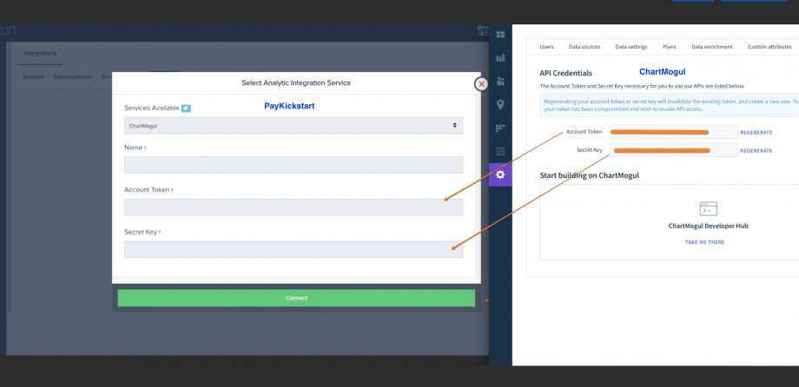Image resolution: width=799 pixels, height=387 pixels.
Task: Click the masked Account Token field in ChartMogul
Action: point(674,132)
